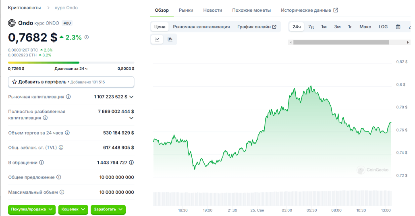Viewport: 415px width, 216px height.
Task: Click the 617 448 905 $ TVL value
Action: (x=118, y=147)
